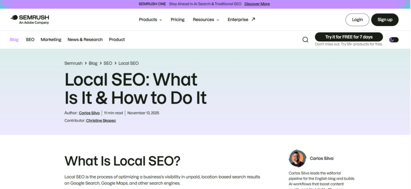411x189 pixels.
Task: Expand the Resources dropdown
Action: 206,20
